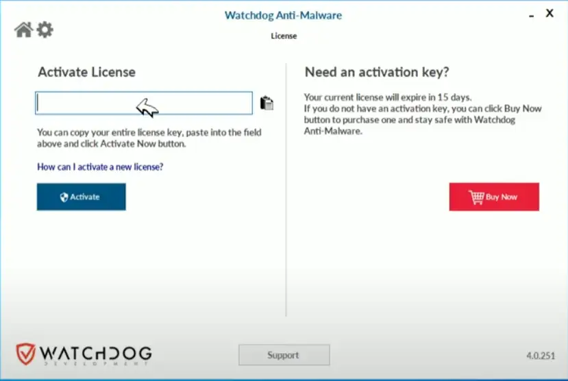Click the Watchdog shield logo emblem

click(25, 354)
